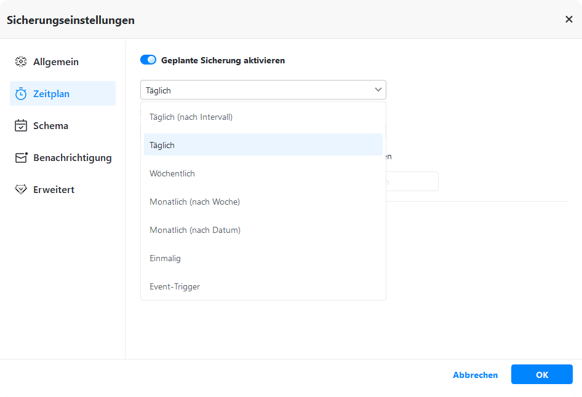Click the Zeitplan clock icon

pyautogui.click(x=21, y=94)
